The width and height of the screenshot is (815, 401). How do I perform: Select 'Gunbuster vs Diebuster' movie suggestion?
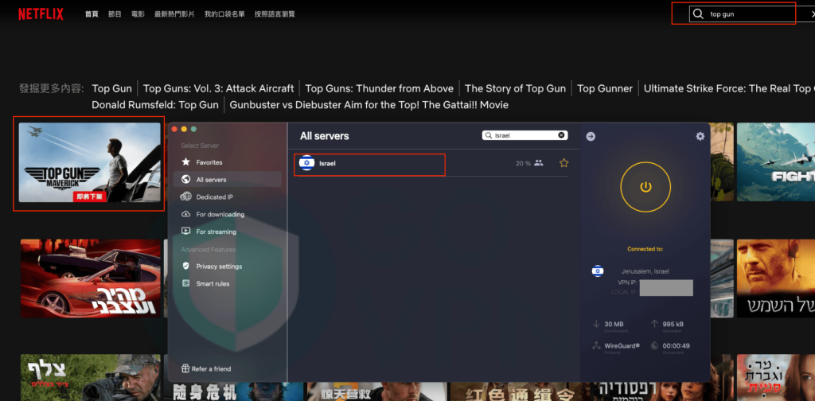click(369, 105)
